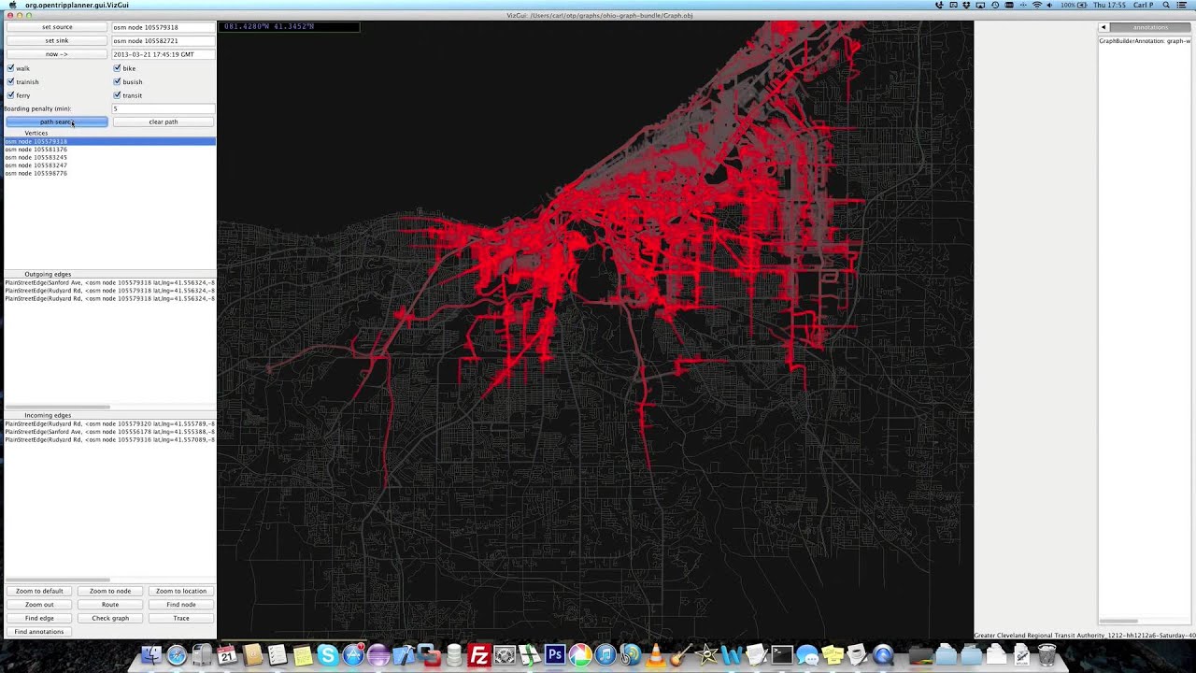Screen dimensions: 1196x673
Task: Click the Find edge button
Action: pyautogui.click(x=39, y=618)
